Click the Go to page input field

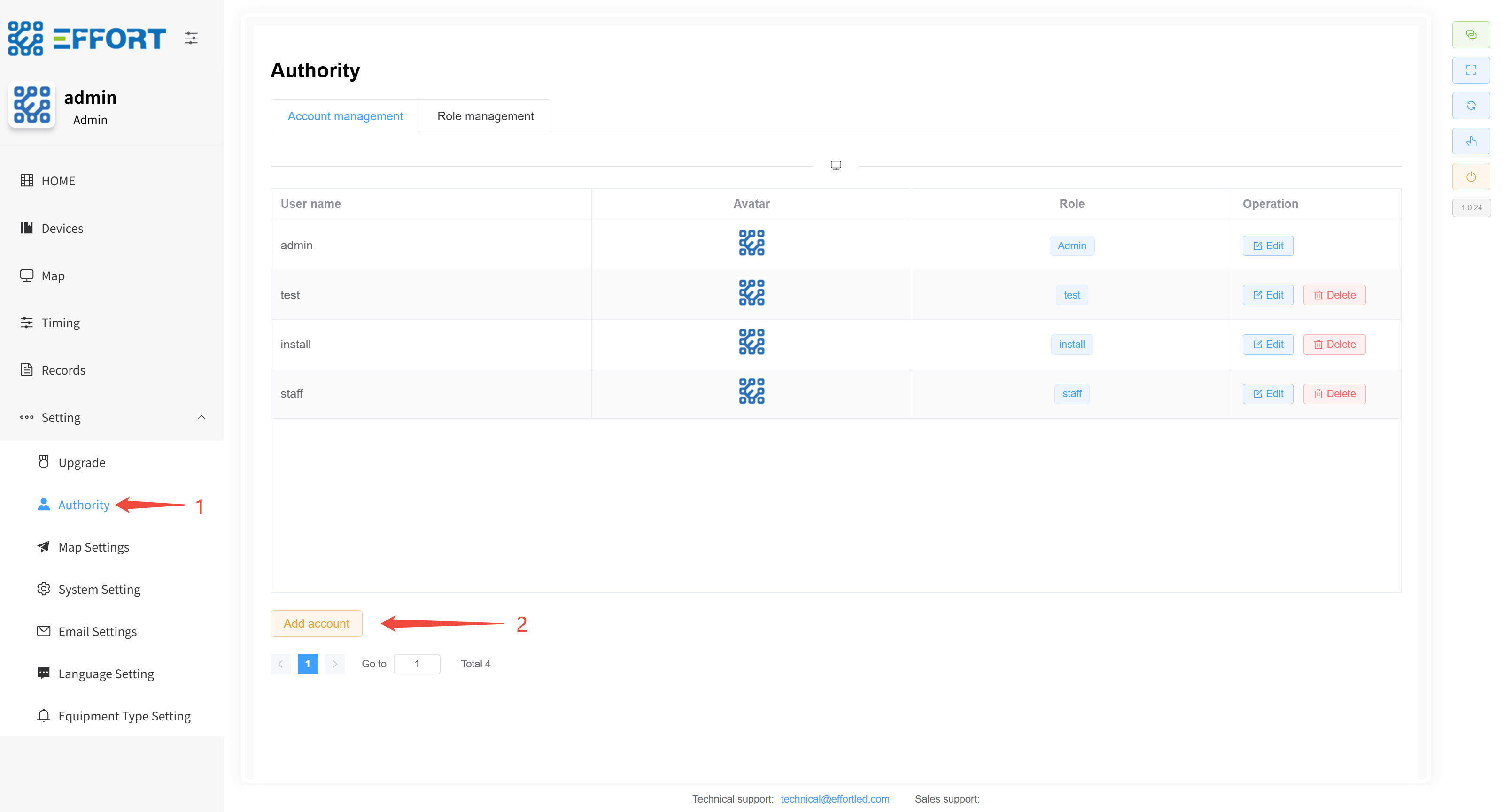(x=417, y=664)
